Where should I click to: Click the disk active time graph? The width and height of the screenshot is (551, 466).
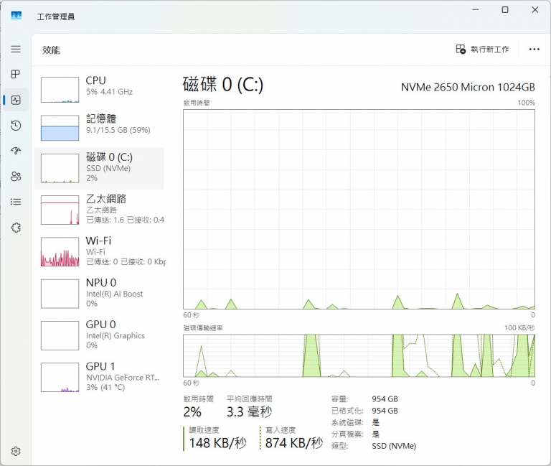tap(359, 208)
